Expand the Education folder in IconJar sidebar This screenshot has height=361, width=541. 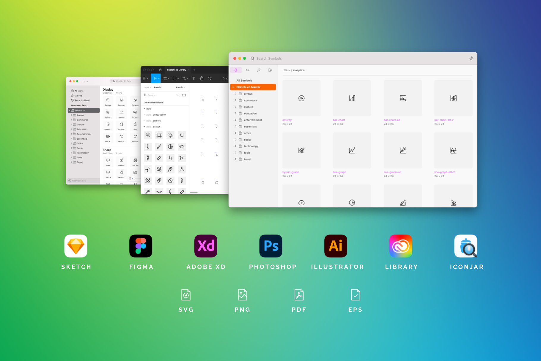[x=72, y=129]
